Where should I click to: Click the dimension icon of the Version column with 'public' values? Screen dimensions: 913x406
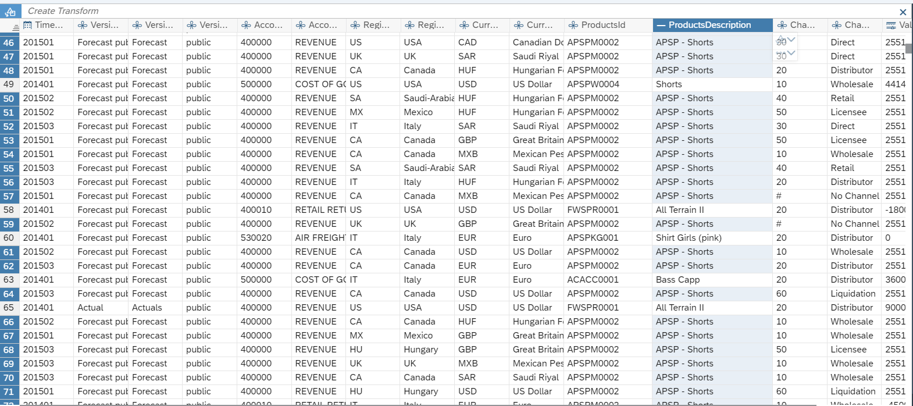click(x=191, y=25)
